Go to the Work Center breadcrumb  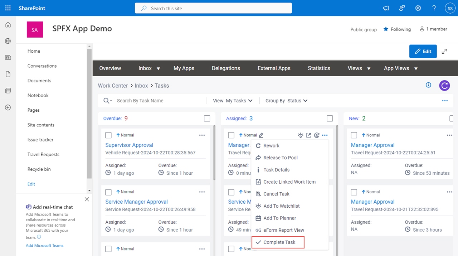(x=113, y=86)
